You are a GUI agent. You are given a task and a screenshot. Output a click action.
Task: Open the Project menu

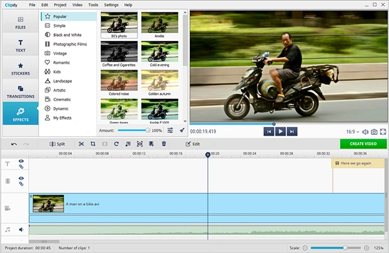(60, 5)
